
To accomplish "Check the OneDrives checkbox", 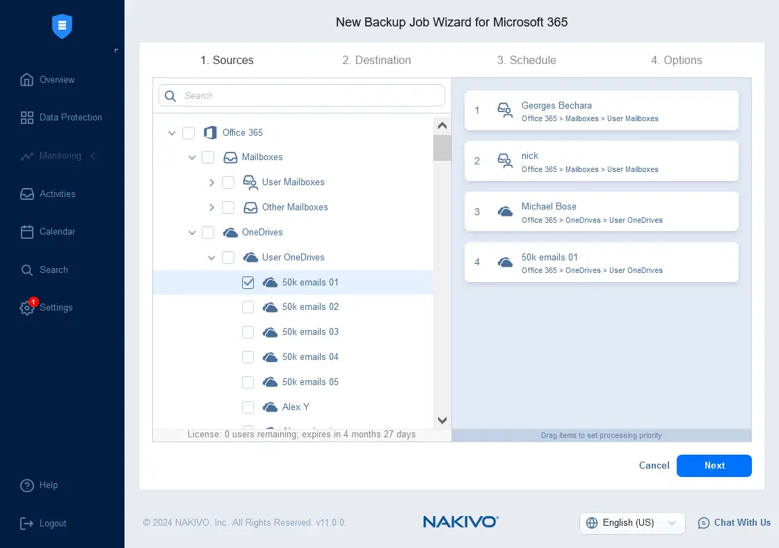I will tap(208, 233).
